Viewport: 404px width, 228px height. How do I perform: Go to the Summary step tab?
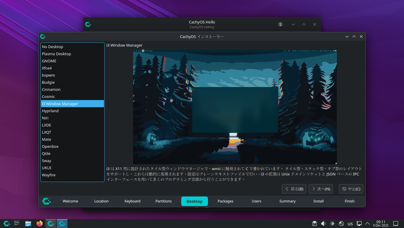click(288, 201)
